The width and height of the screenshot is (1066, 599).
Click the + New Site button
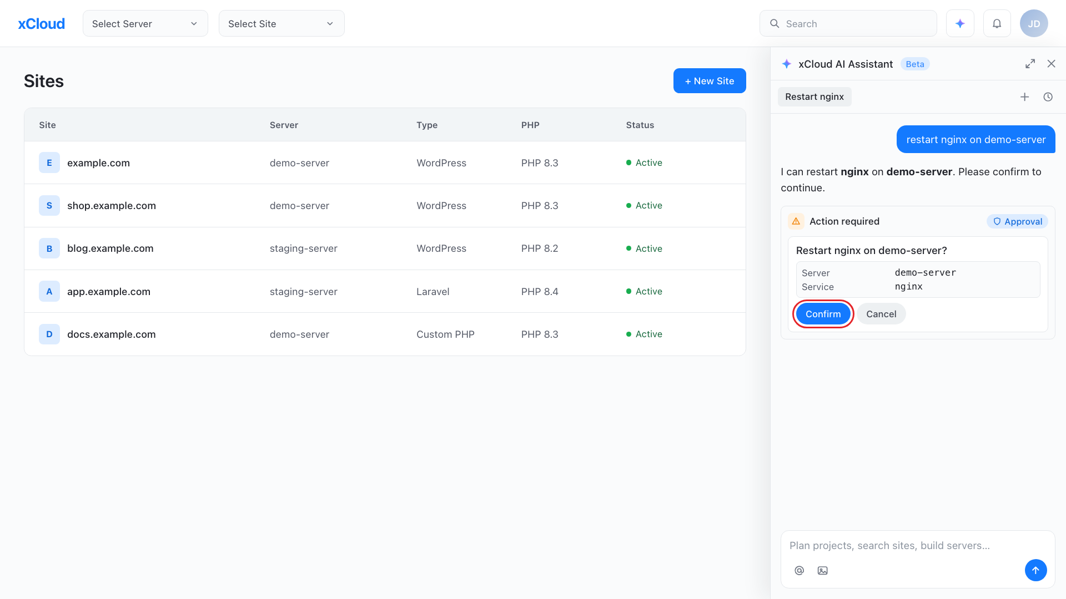709,81
